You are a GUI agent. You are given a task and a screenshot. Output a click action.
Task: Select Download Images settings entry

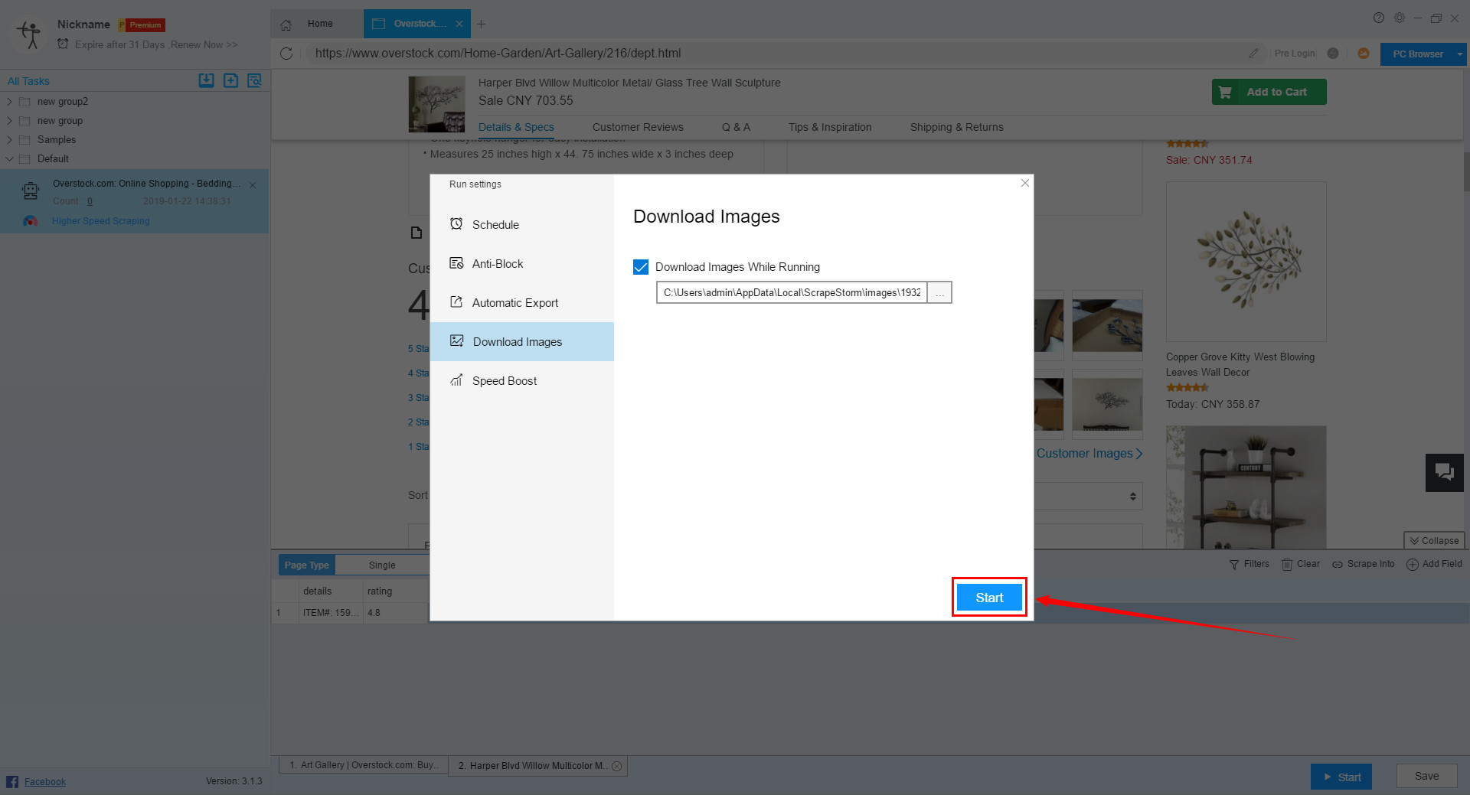coord(522,341)
